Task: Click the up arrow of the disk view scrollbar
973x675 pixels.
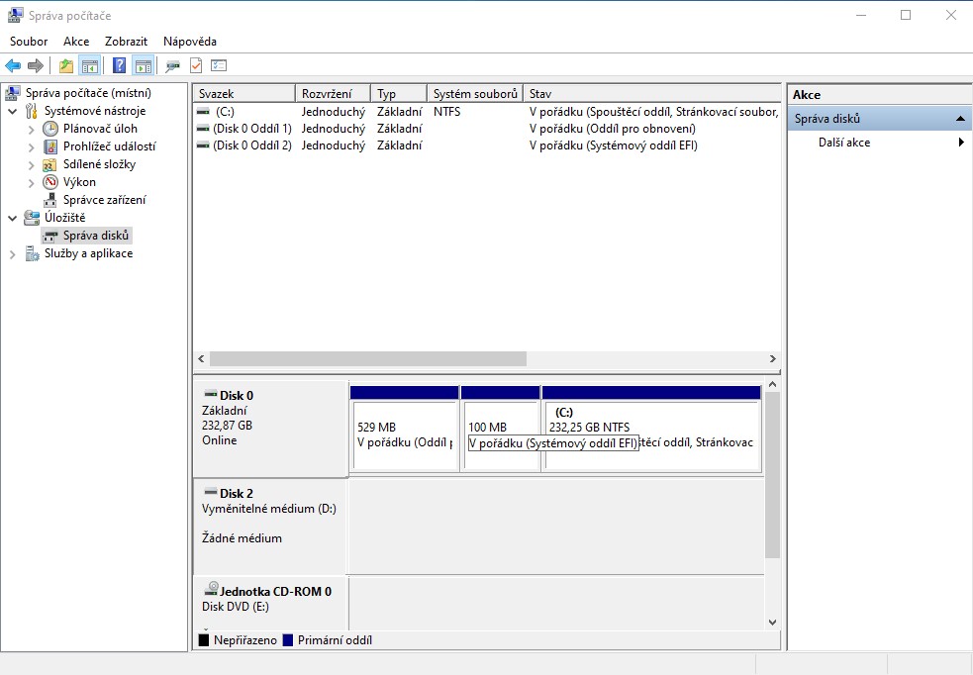Action: pos(773,384)
